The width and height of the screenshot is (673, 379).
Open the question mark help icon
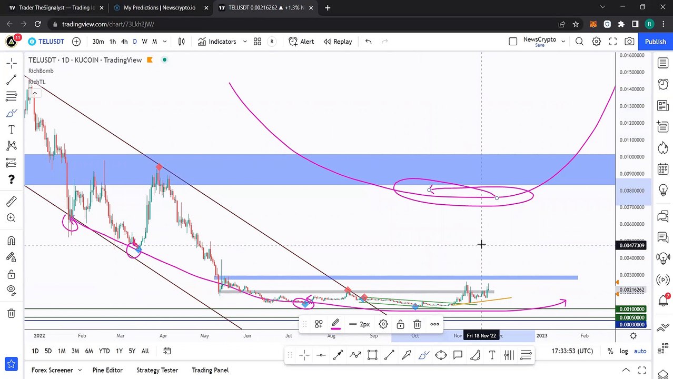[x=11, y=179]
